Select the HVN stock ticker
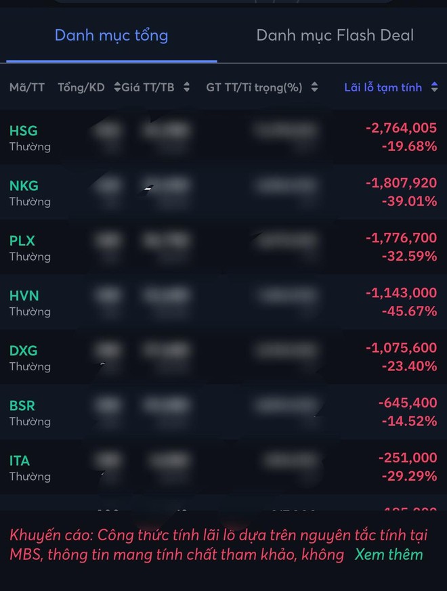Screen dimensions: 447x591 (24, 296)
